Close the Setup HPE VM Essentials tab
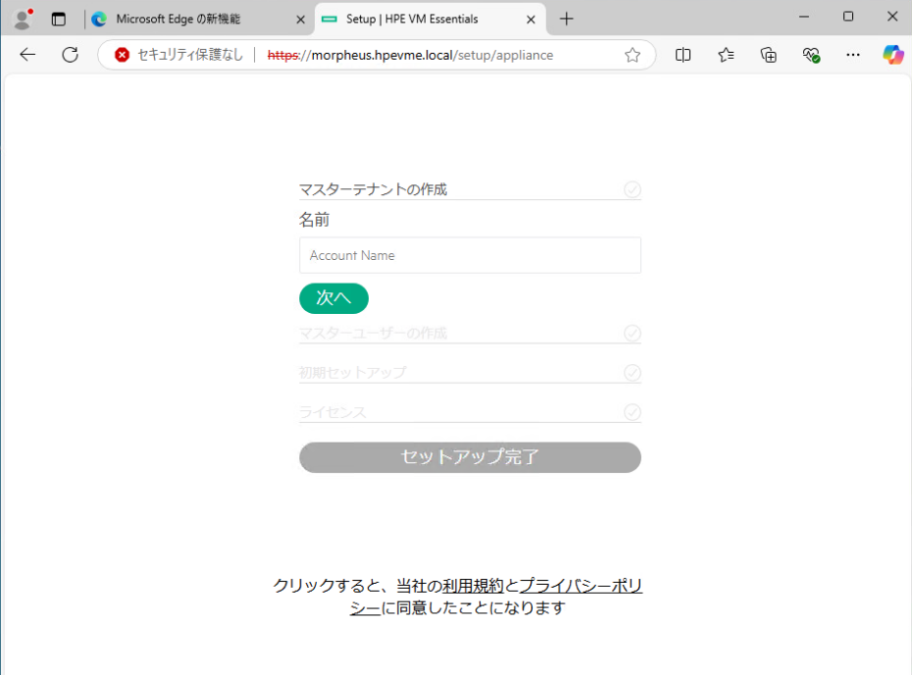912x675 pixels. (x=532, y=20)
